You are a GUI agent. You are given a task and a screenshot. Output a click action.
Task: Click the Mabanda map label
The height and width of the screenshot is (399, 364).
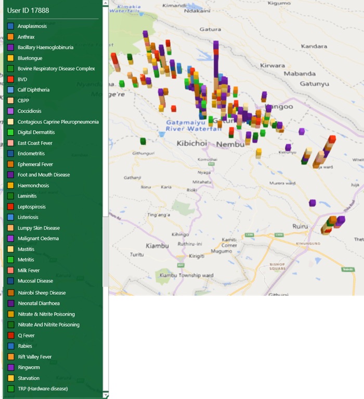coord(300,73)
